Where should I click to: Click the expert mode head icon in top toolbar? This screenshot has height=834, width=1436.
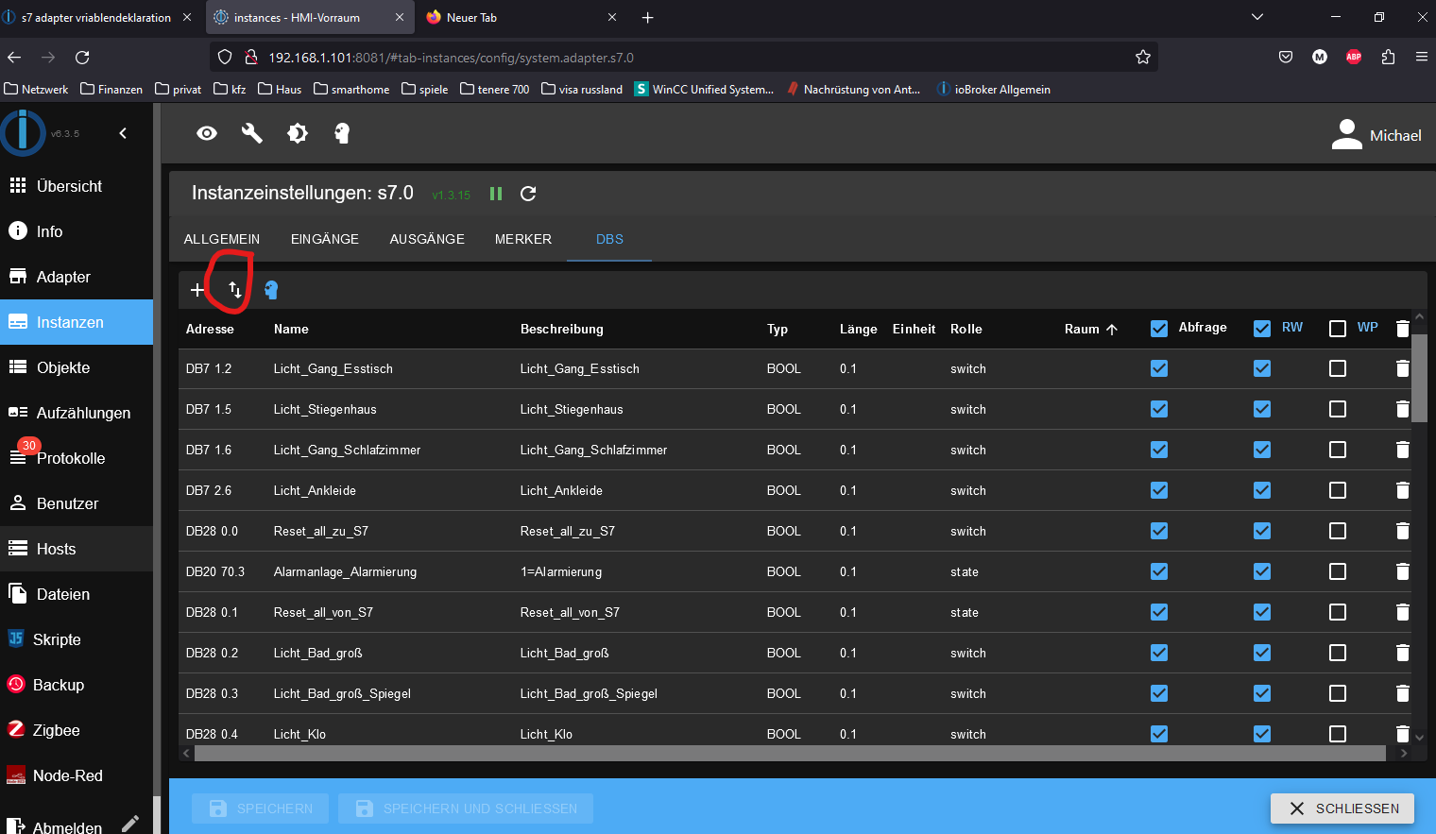pos(342,133)
